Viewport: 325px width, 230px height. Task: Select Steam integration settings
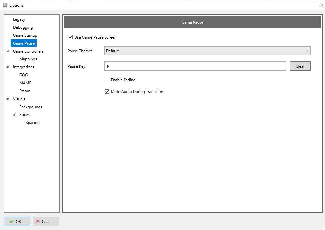(x=25, y=91)
